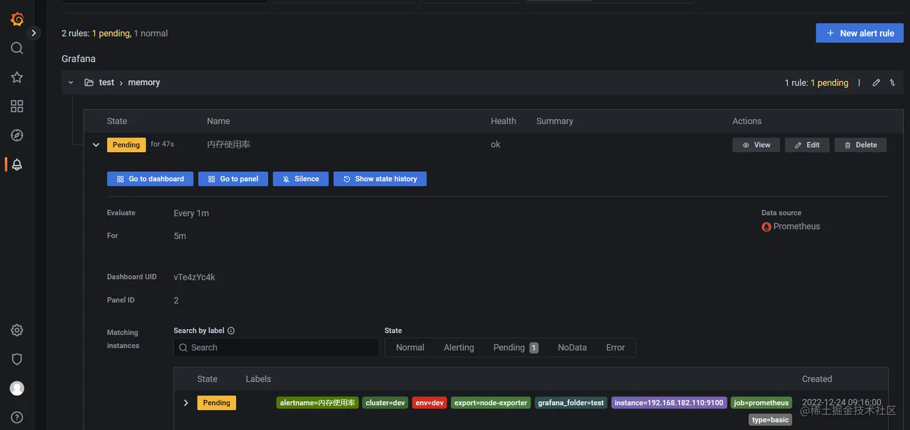Open Go to dashboard

point(150,179)
